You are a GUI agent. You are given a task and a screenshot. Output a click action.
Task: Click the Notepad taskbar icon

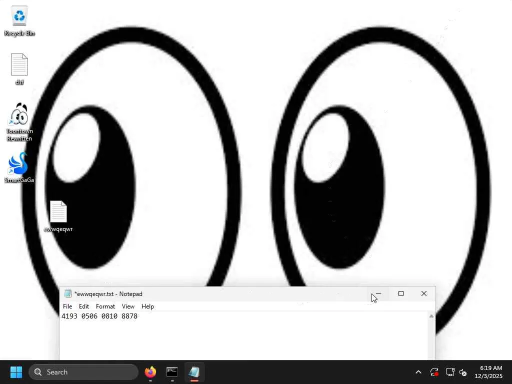[x=194, y=372]
